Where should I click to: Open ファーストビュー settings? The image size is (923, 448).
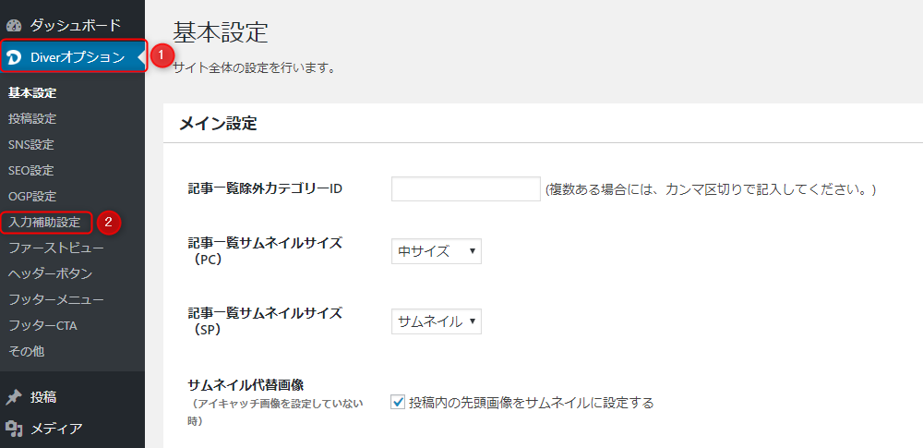pyautogui.click(x=55, y=248)
